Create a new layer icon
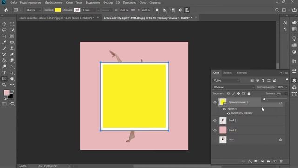Image resolution: width=298 pixels, height=168 pixels. [x=275, y=161]
